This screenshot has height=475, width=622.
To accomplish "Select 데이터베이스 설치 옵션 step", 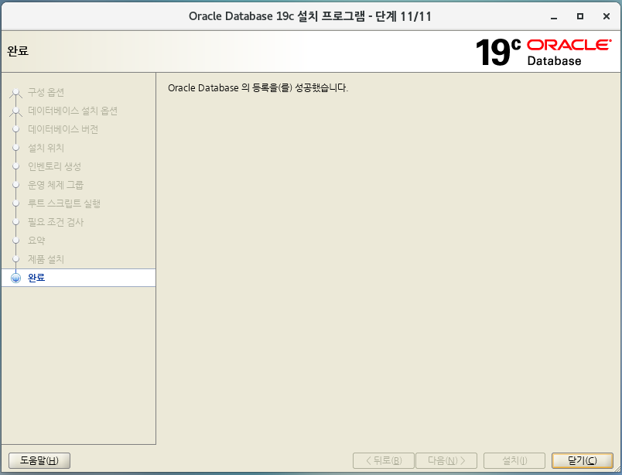I will [73, 111].
